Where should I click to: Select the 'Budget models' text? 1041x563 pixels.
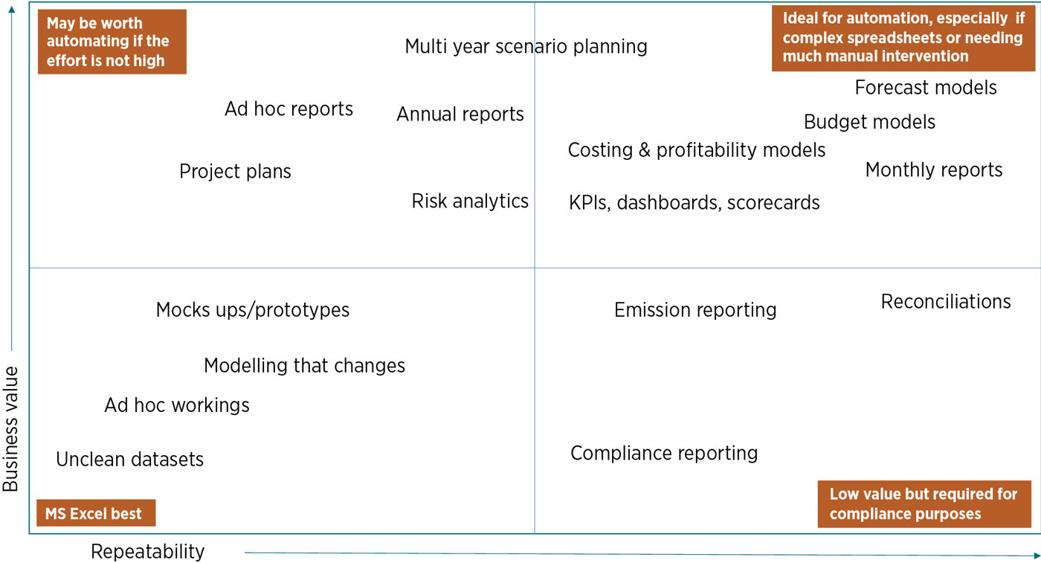869,122
